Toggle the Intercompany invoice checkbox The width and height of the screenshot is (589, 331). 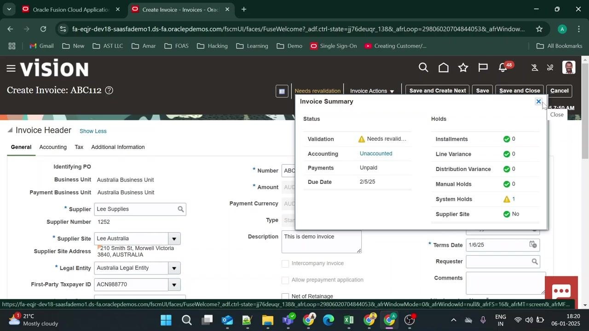(285, 263)
